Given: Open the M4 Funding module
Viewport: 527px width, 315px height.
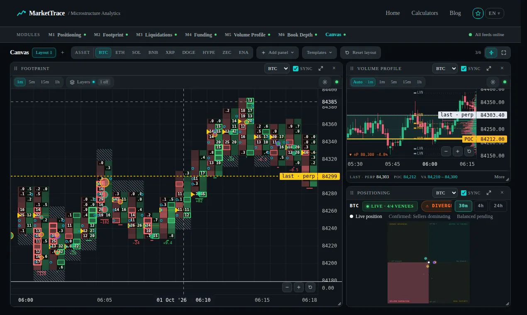Looking at the screenshot, I should pos(201,35).
